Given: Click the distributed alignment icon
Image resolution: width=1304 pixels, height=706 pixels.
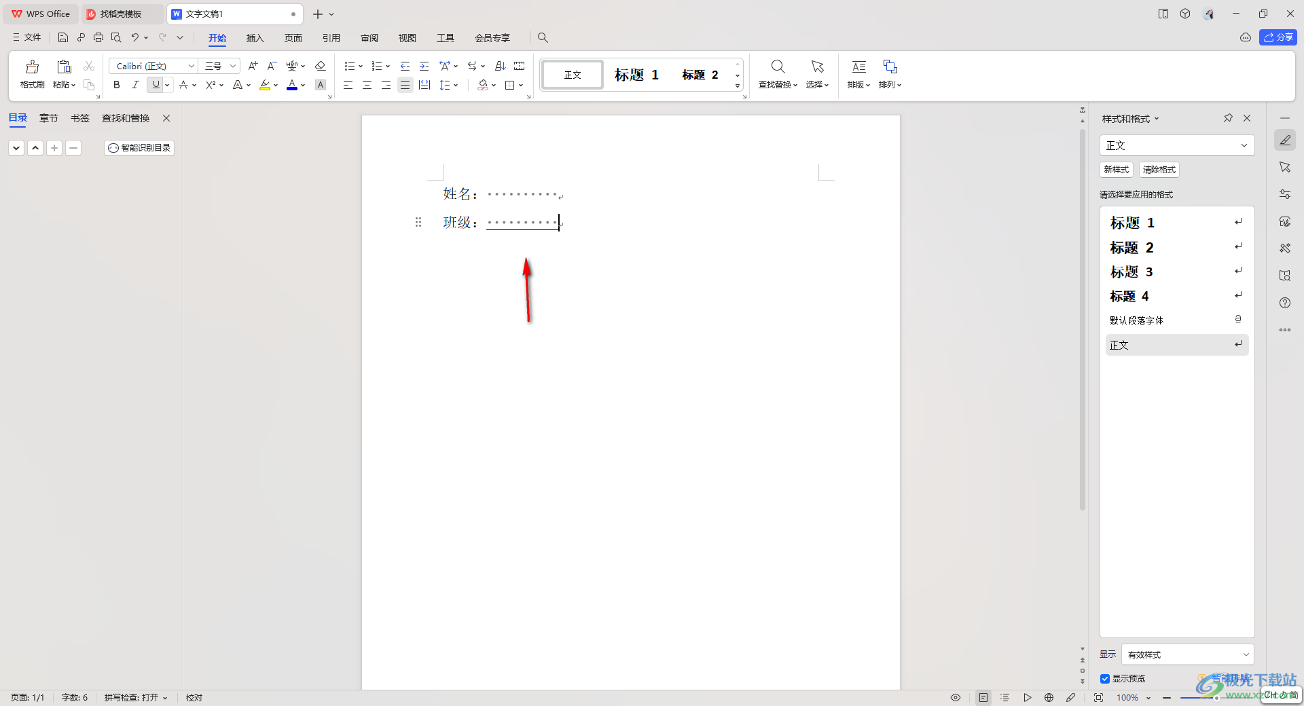Looking at the screenshot, I should (424, 85).
